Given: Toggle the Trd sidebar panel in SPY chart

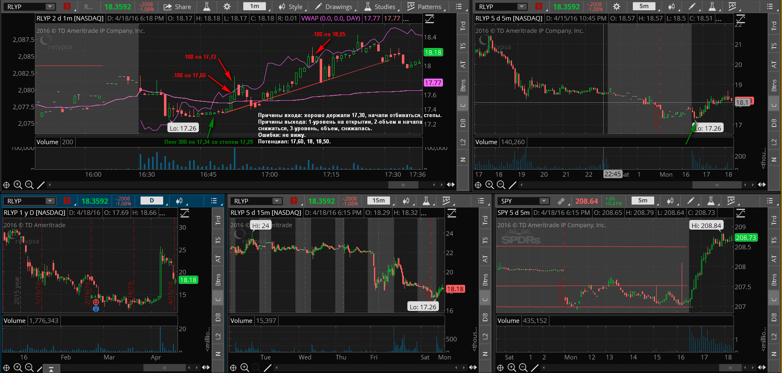Looking at the screenshot, I should coord(774,221).
